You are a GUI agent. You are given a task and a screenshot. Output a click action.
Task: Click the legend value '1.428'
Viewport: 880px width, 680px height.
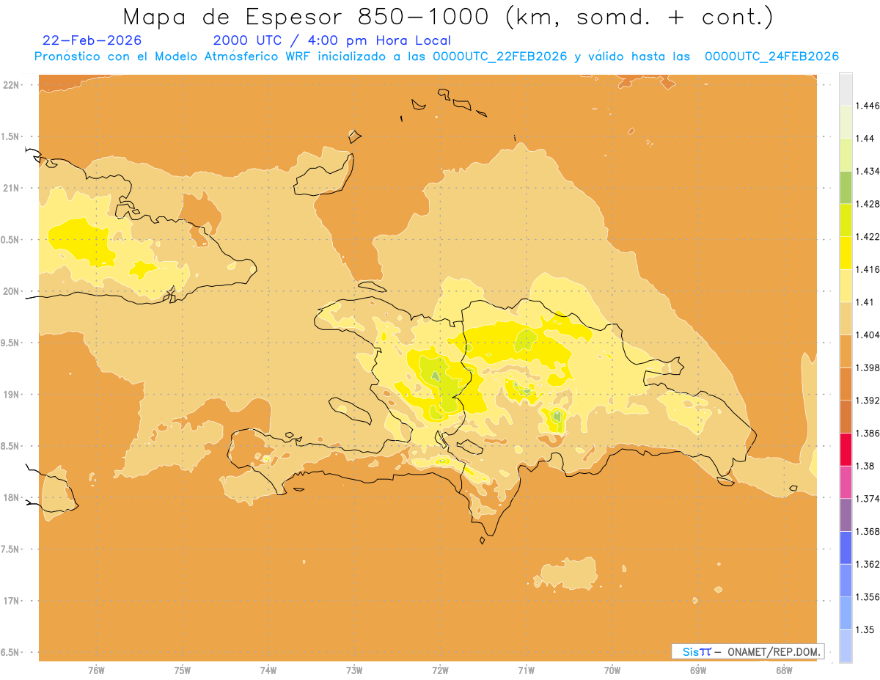[x=869, y=204]
